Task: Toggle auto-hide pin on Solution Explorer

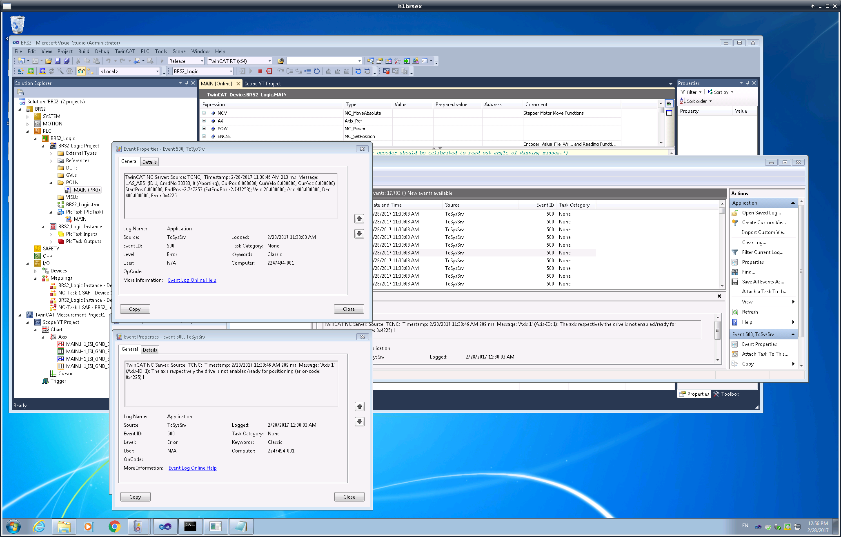Action: [187, 83]
